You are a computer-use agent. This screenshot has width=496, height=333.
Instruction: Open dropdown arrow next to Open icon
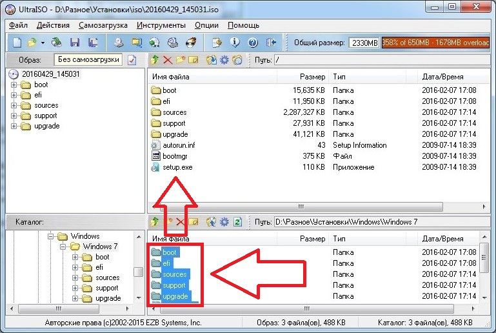pos(43,43)
